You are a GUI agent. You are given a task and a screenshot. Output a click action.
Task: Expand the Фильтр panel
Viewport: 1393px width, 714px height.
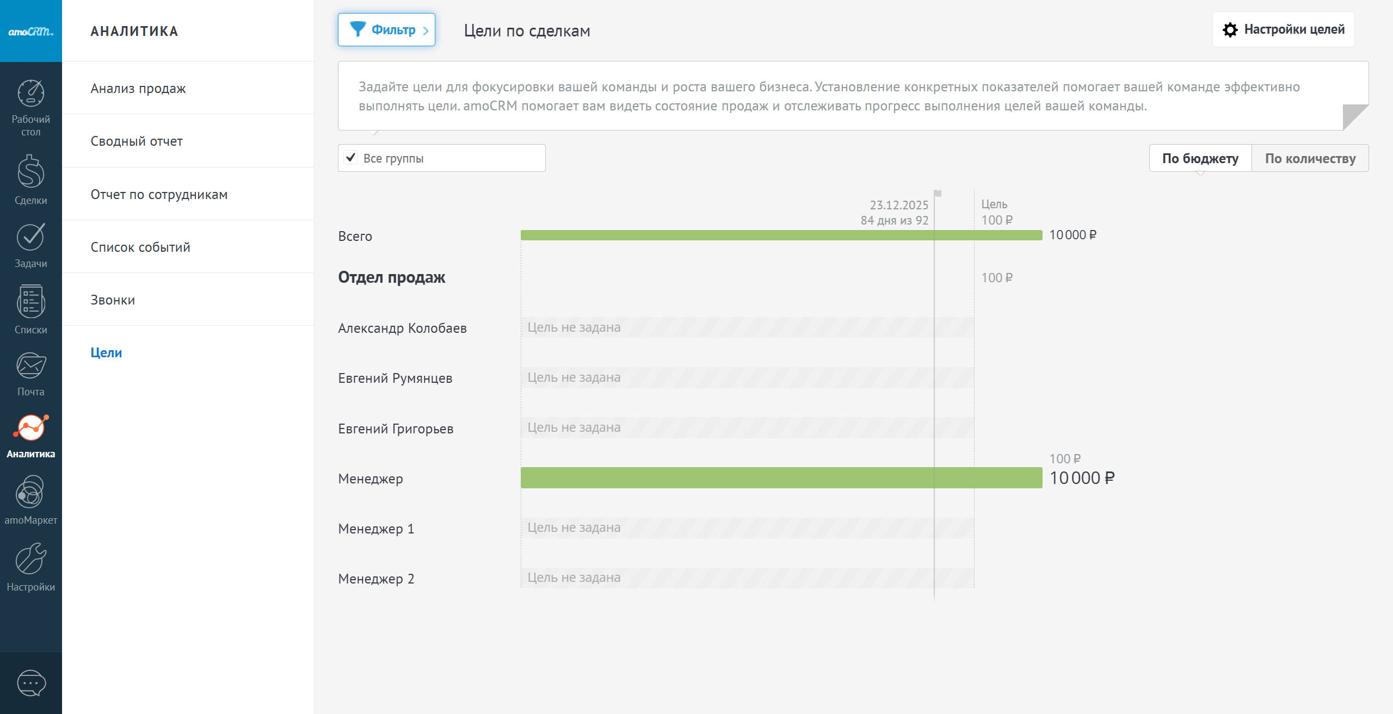point(386,30)
